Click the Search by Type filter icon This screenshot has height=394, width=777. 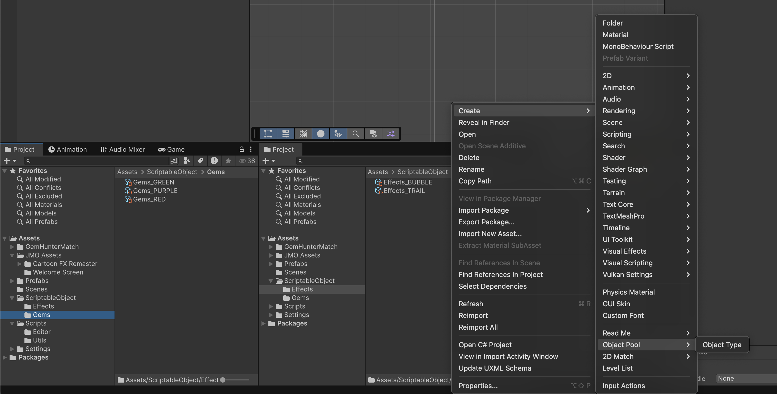(x=187, y=161)
